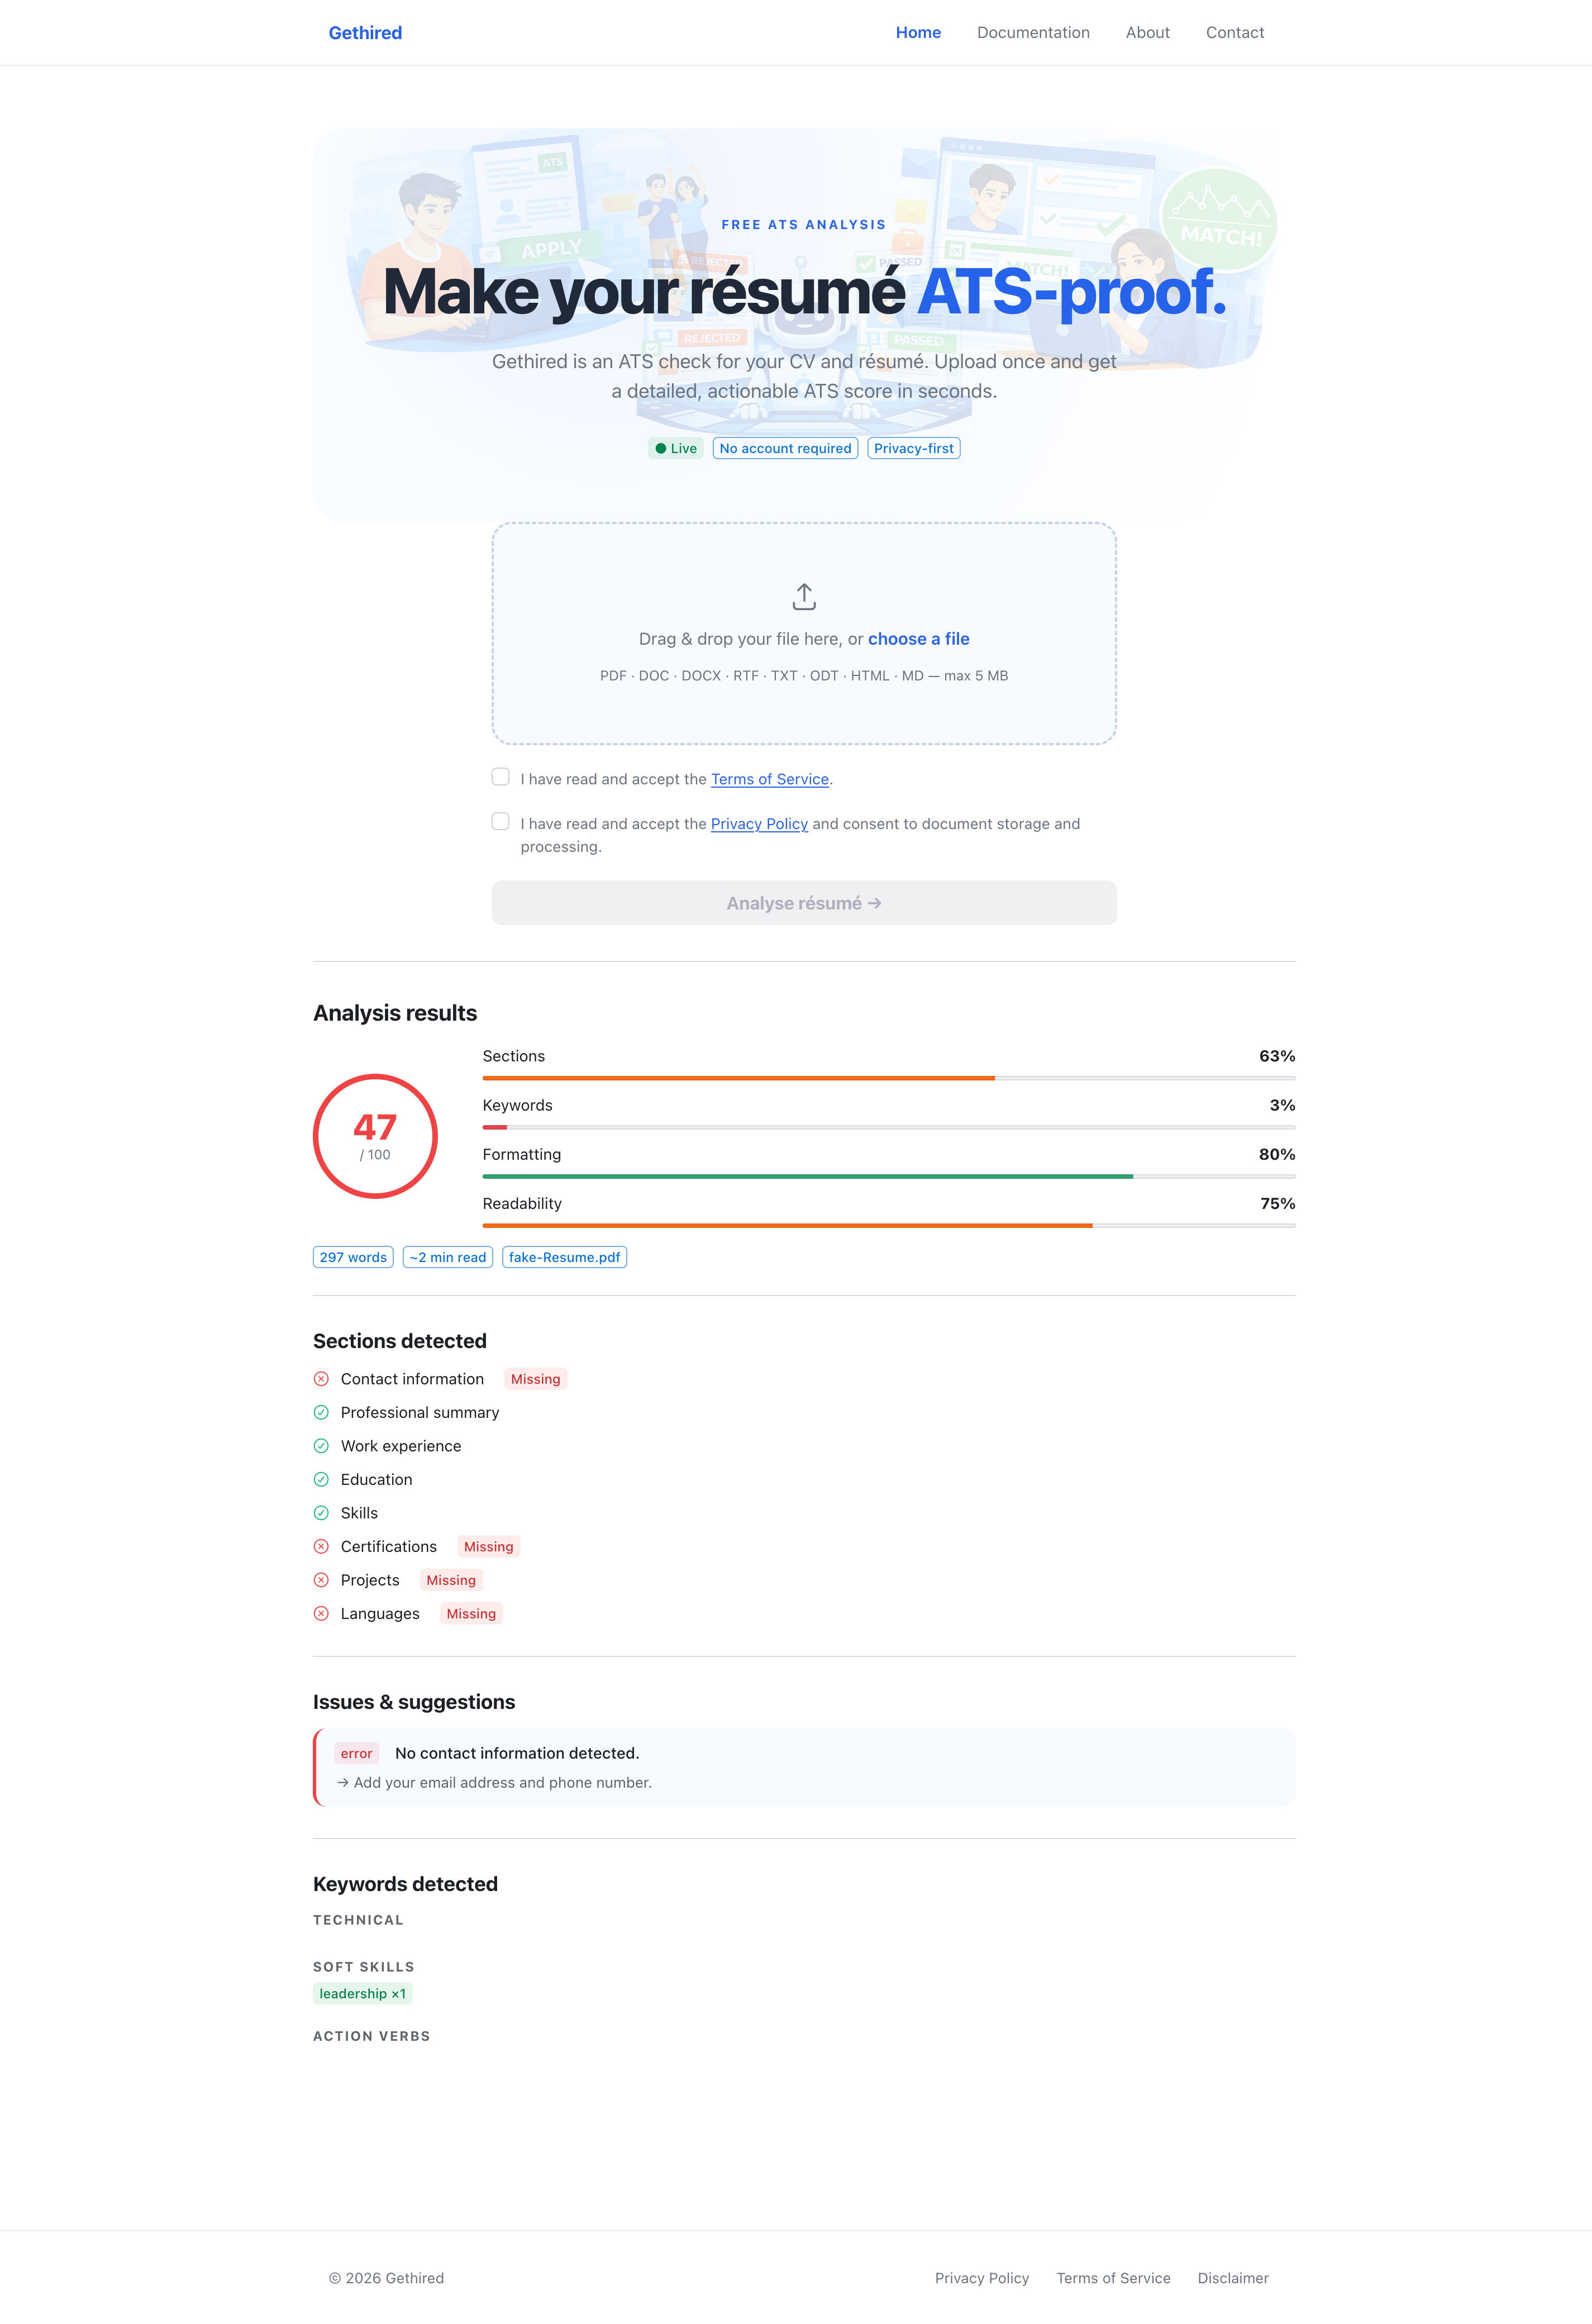Click the green check icon beside Skills
This screenshot has width=1592, height=2324.
pyautogui.click(x=321, y=1513)
